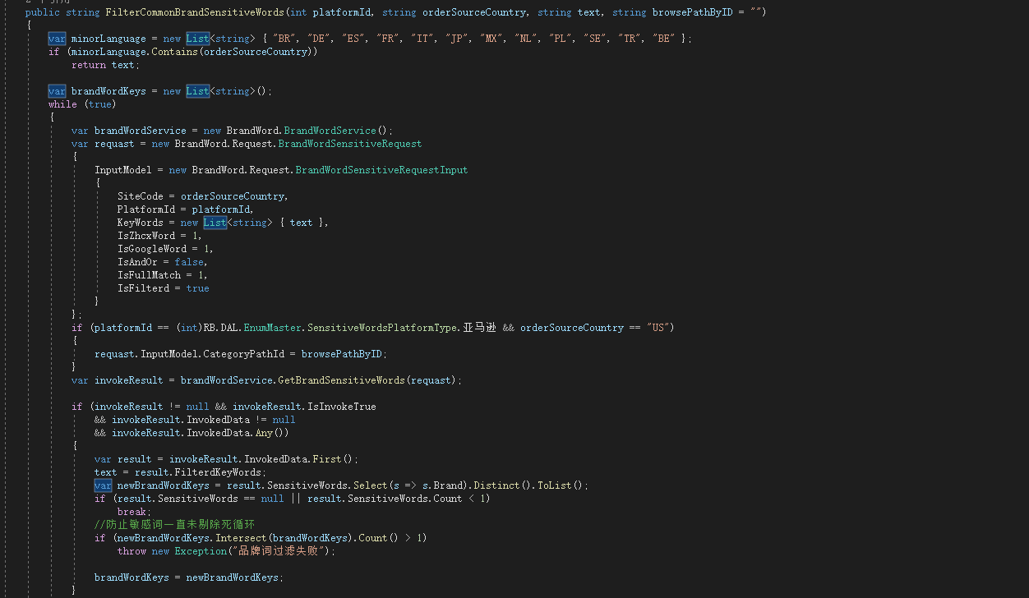This screenshot has height=598, width=1029.
Task: Click the 'throw' keyword
Action: pyautogui.click(x=132, y=551)
